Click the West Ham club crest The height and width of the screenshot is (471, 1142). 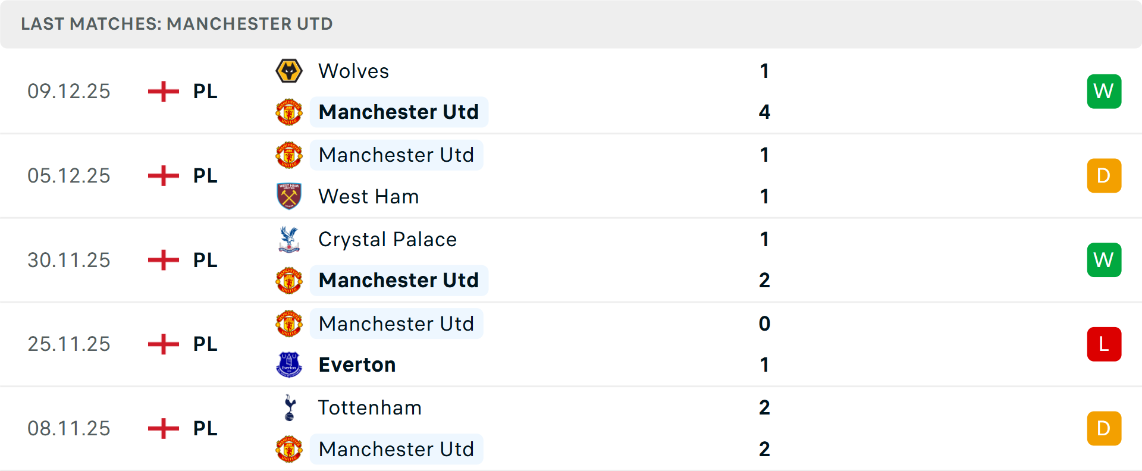(289, 196)
